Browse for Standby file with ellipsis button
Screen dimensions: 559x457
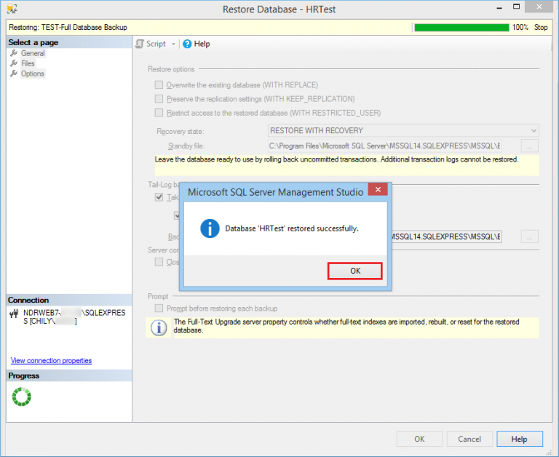coord(531,146)
